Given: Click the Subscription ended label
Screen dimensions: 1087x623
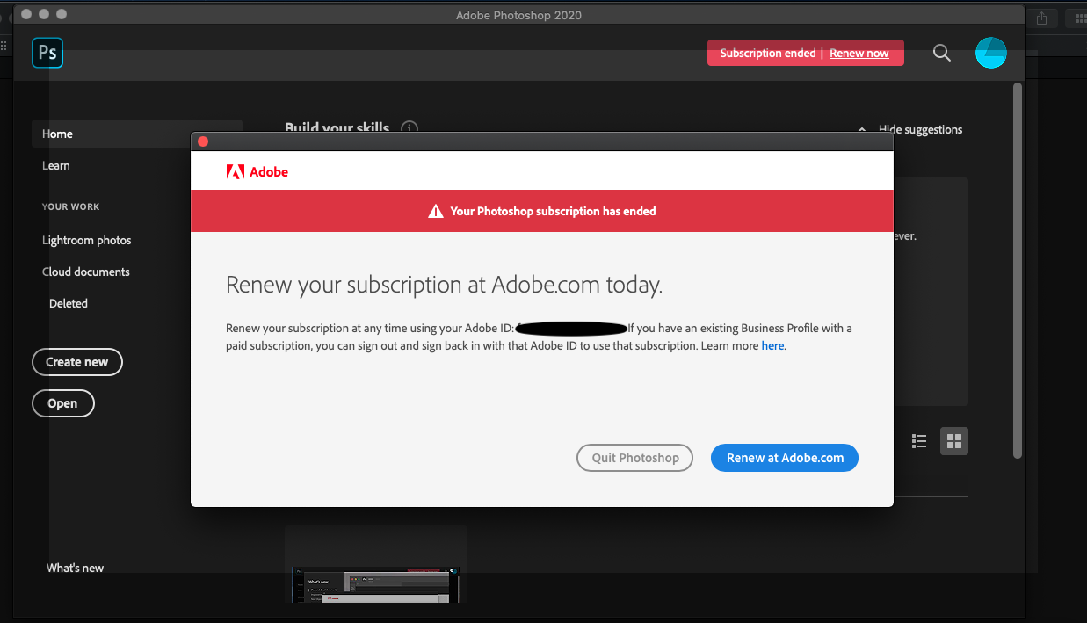Looking at the screenshot, I should coord(768,54).
